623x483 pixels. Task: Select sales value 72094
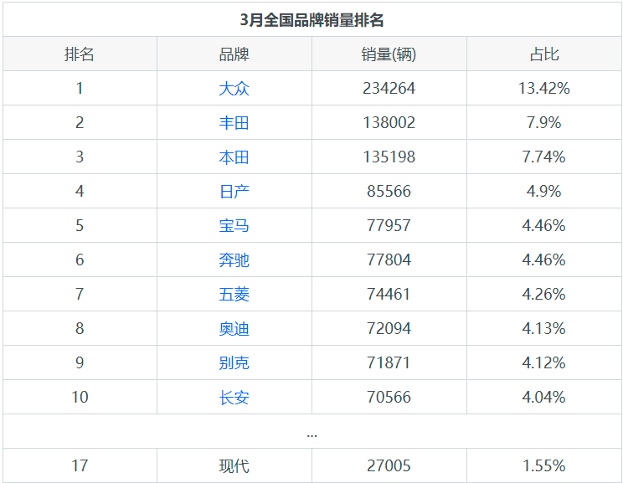[389, 329]
